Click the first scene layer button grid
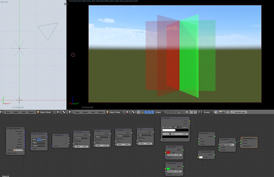Viewport: 274px width, 177px height. (171, 112)
